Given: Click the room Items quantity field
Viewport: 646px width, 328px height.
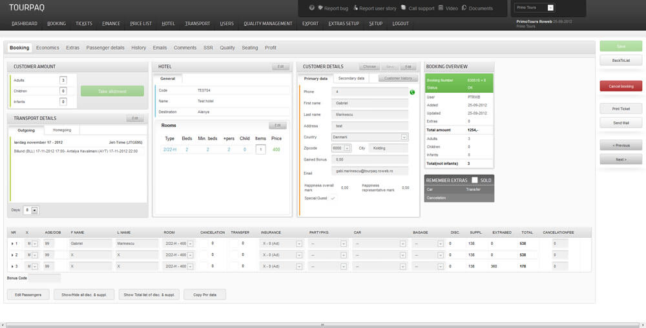Looking at the screenshot, I should pos(260,150).
